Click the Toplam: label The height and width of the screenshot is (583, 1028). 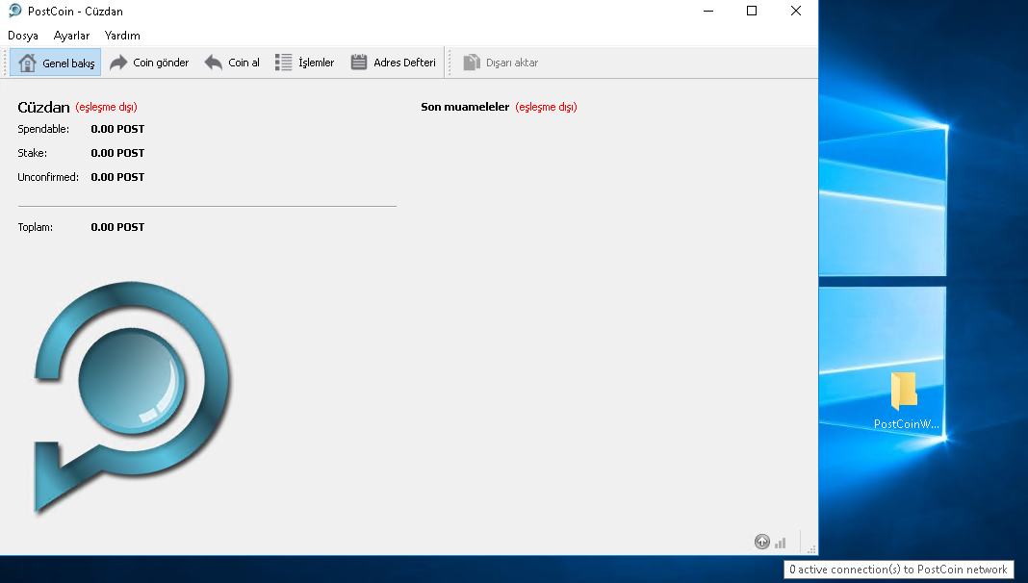(x=36, y=227)
